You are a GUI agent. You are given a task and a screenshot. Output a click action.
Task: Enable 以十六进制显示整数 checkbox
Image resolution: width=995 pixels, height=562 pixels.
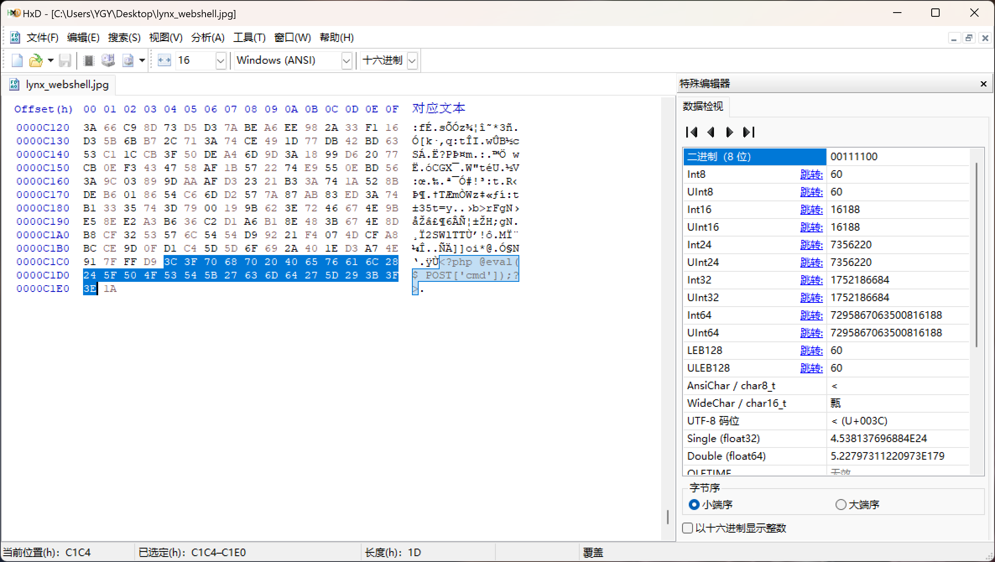[688, 528]
